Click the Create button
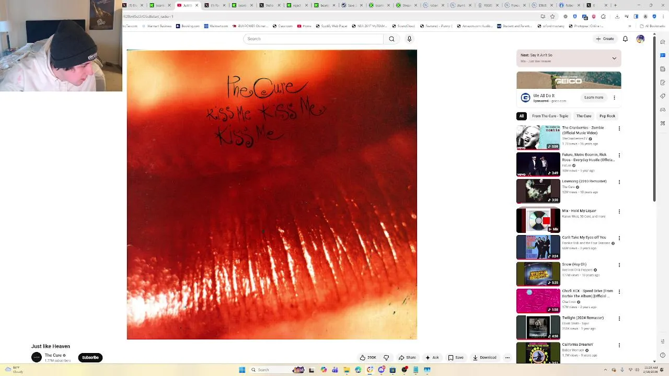The height and width of the screenshot is (376, 669). (605, 39)
